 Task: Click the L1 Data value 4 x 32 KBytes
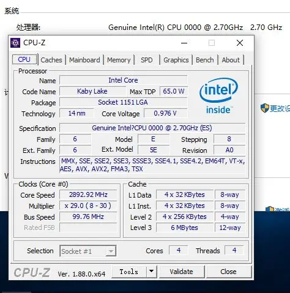click(x=185, y=195)
